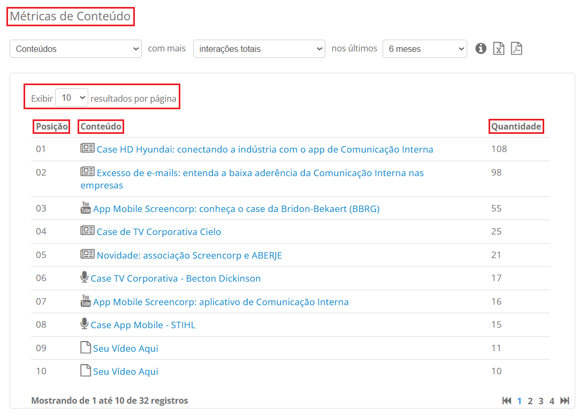Go to page 4 of results
579x416 pixels.
point(552,401)
